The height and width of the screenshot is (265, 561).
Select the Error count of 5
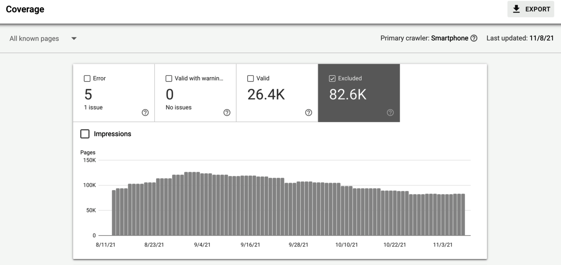point(88,94)
